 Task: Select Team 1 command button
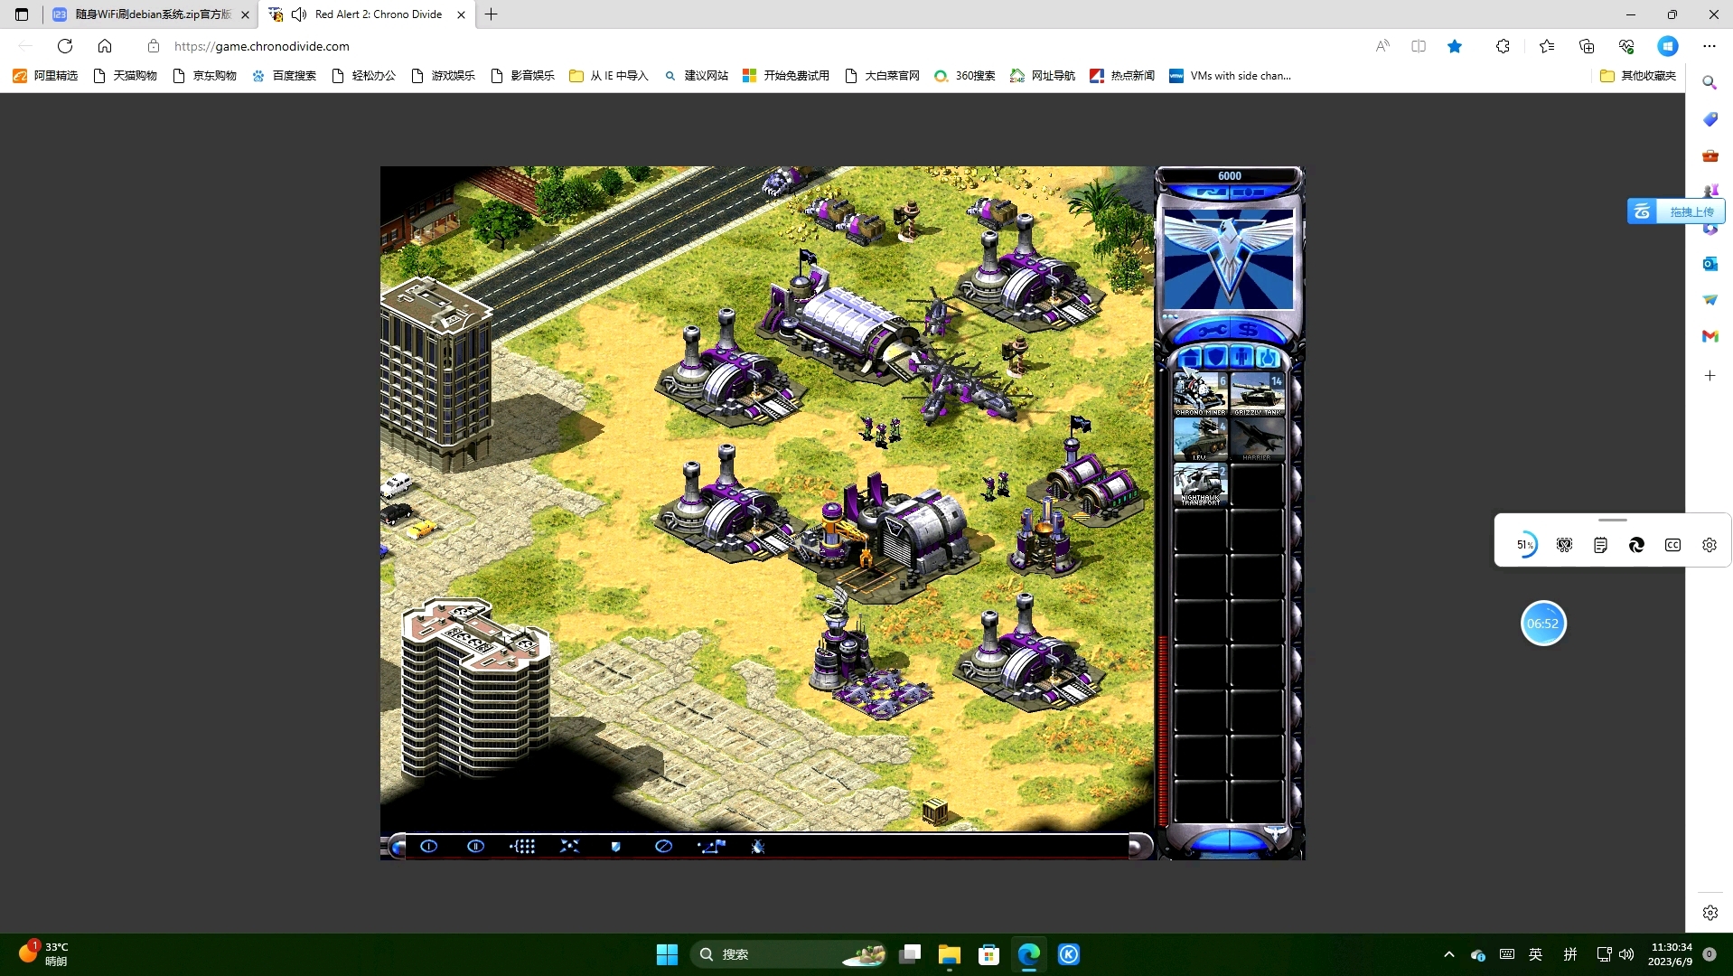pyautogui.click(x=428, y=846)
